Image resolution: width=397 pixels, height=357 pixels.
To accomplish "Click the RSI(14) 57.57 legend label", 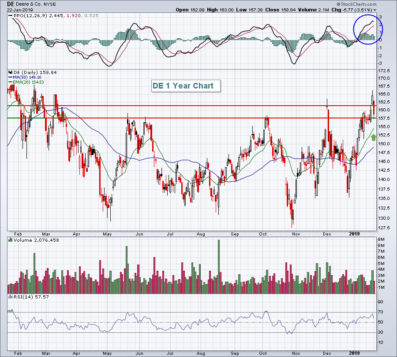I will click(31, 297).
